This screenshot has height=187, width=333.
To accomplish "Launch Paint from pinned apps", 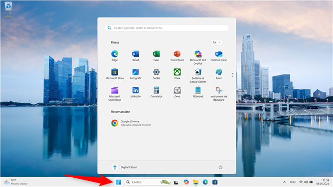I will coord(219,74).
